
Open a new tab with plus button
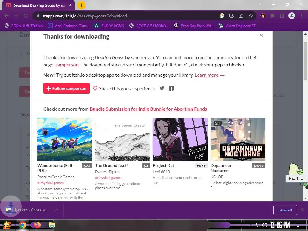click(x=81, y=5)
